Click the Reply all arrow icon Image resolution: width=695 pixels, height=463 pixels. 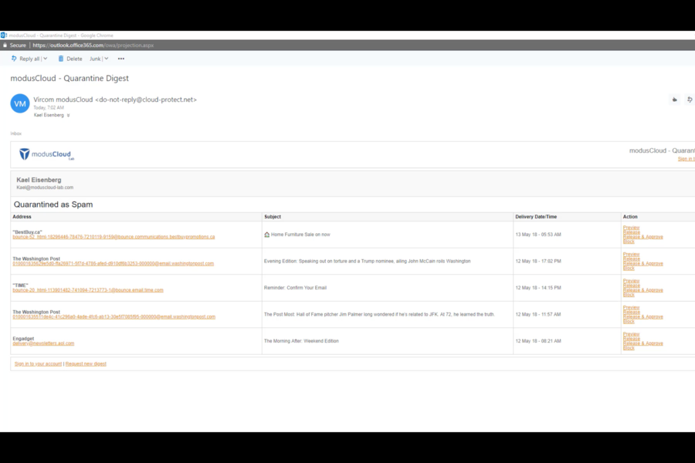click(x=14, y=59)
